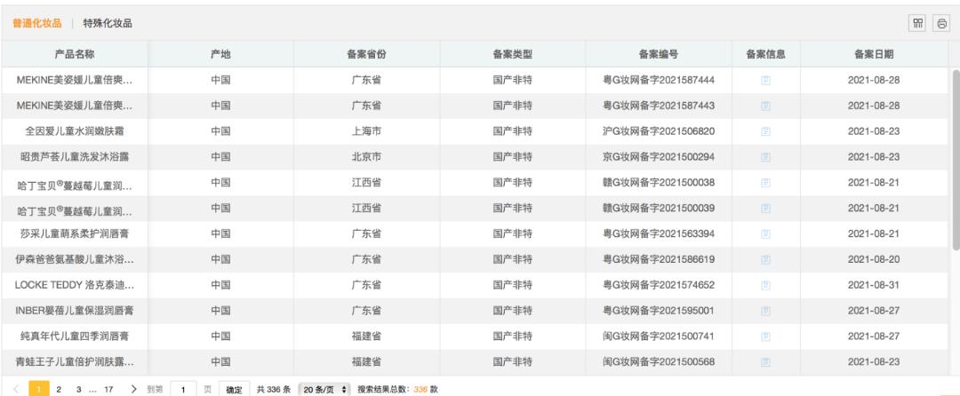
Task: Click the 产地 column header
Action: [x=220, y=54]
